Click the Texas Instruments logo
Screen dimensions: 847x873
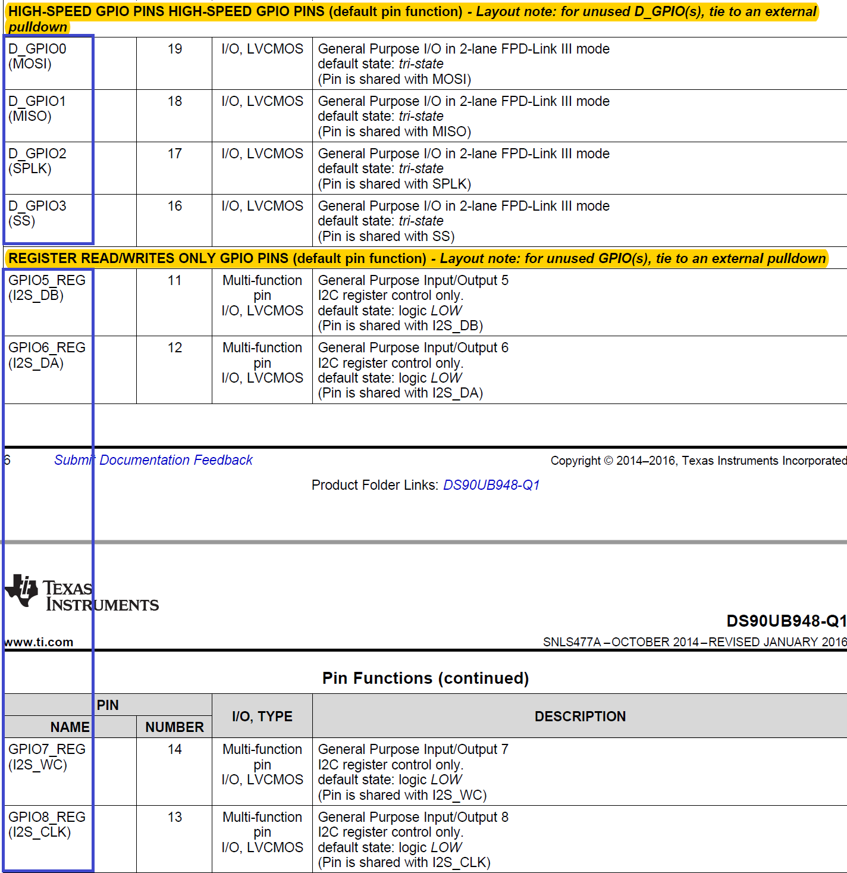coord(81,593)
